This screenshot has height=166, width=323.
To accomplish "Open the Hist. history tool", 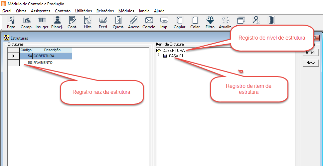I will click(x=88, y=22).
